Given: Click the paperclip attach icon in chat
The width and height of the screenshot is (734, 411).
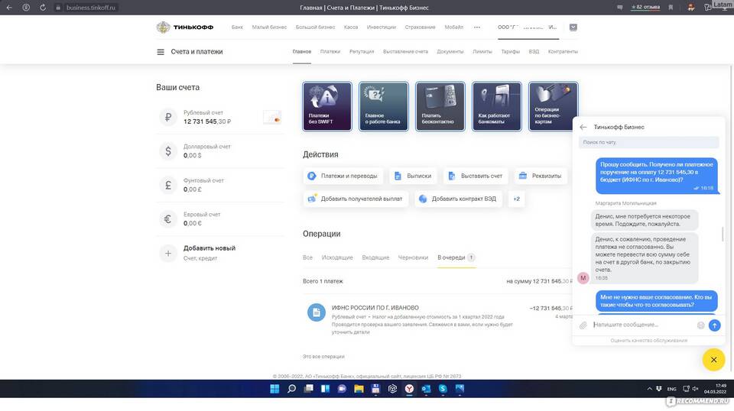Looking at the screenshot, I should point(583,325).
